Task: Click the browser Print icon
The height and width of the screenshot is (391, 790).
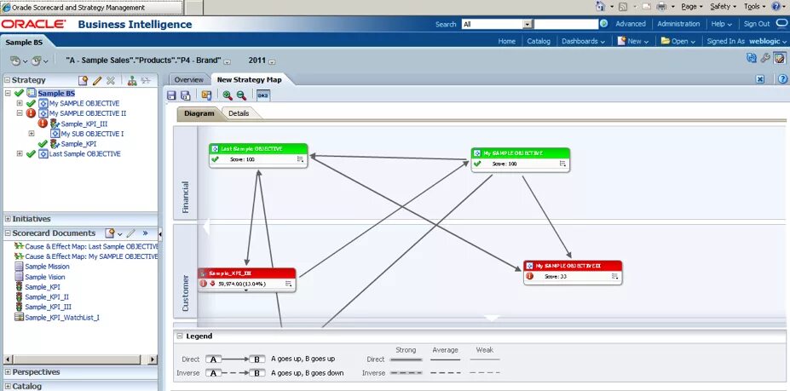Action: [x=661, y=7]
